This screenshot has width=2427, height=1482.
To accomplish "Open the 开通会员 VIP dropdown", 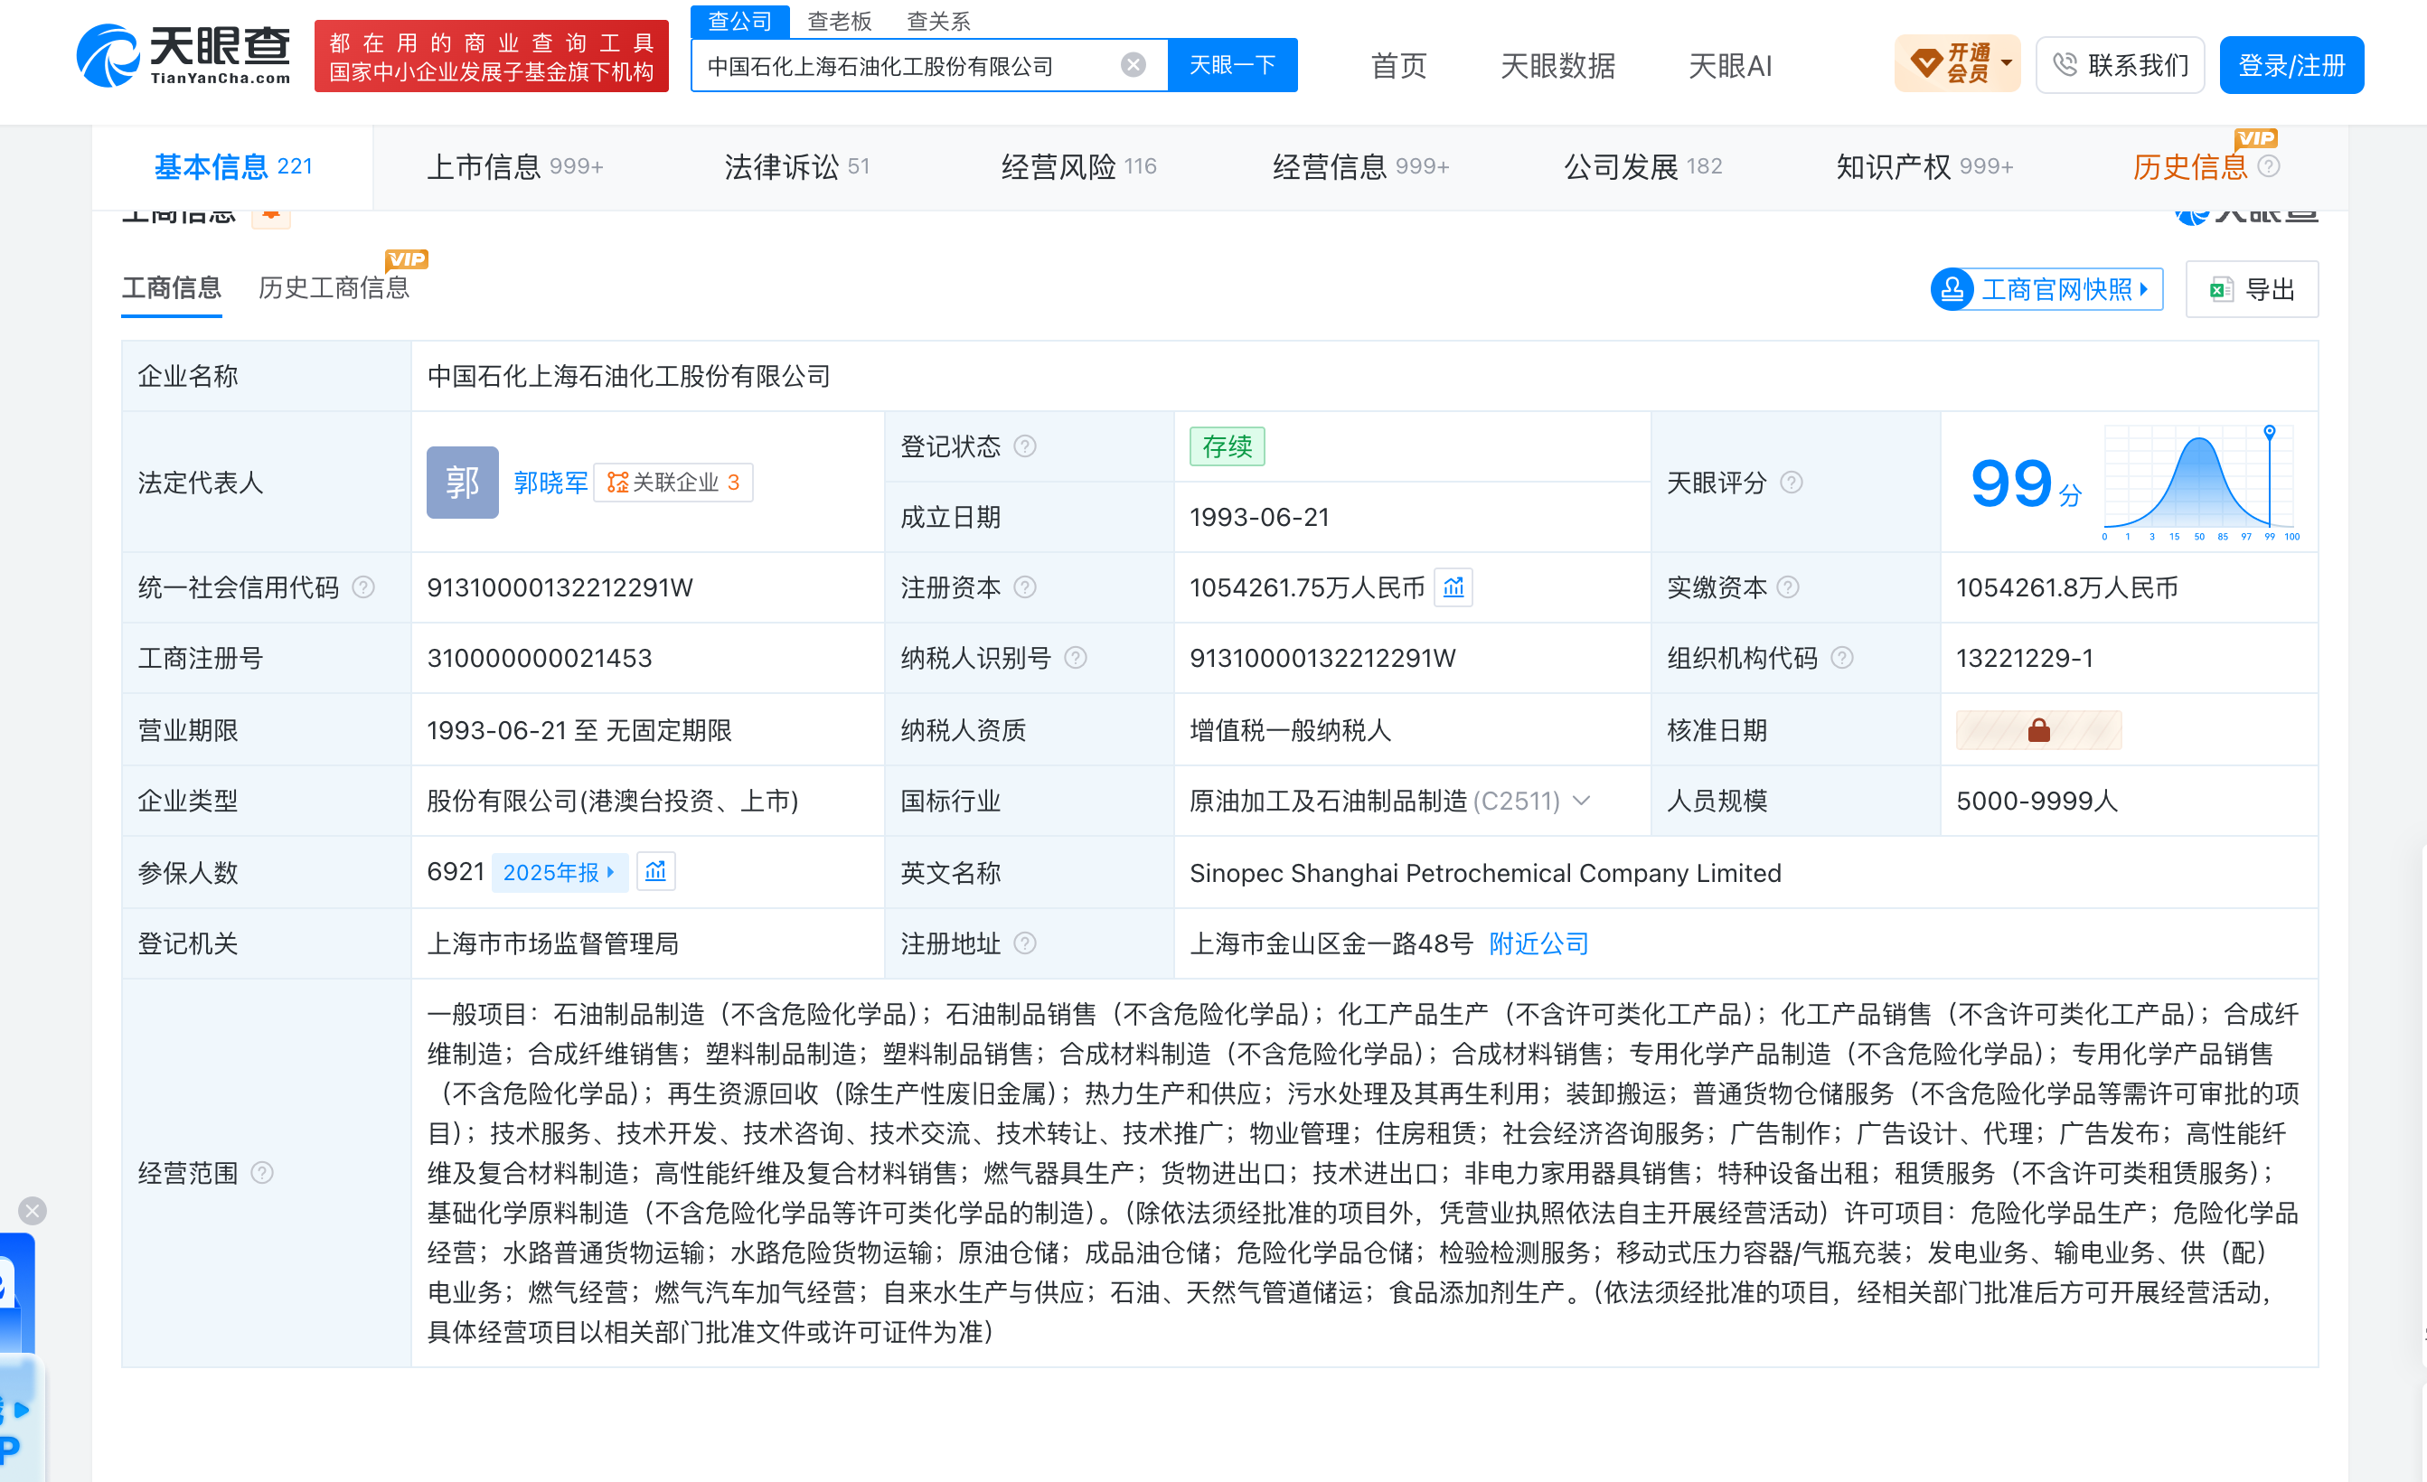I will 1957,65.
